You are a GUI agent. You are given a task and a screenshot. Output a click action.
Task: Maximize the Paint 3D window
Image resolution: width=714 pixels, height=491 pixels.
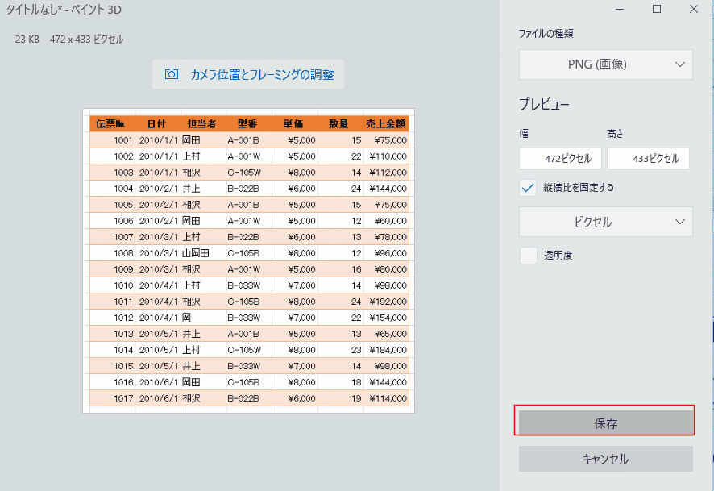click(x=657, y=9)
